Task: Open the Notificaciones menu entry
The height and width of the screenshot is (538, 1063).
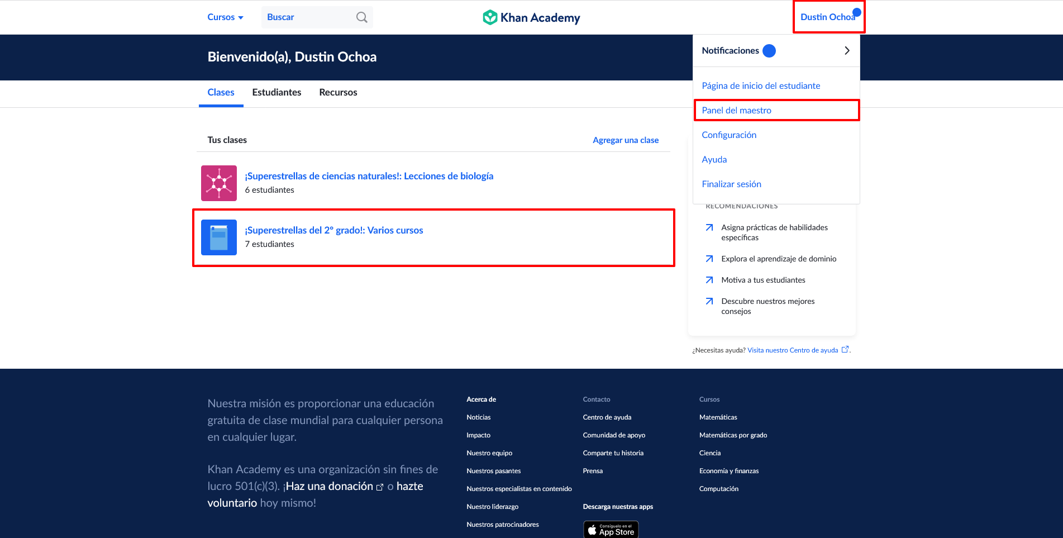Action: (x=776, y=51)
